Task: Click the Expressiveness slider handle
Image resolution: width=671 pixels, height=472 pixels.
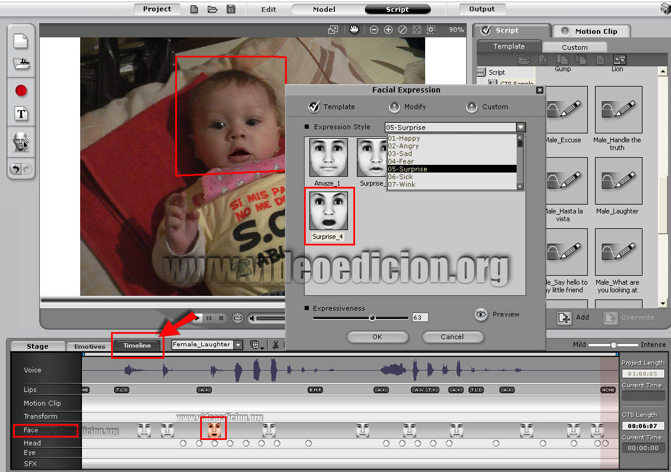Action: 372,318
